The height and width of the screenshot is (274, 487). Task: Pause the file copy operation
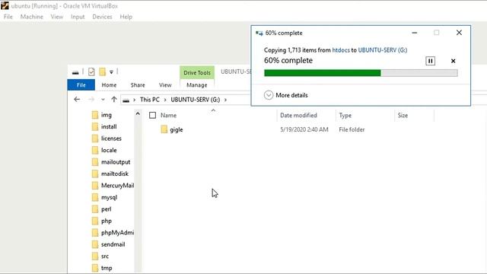pos(430,61)
